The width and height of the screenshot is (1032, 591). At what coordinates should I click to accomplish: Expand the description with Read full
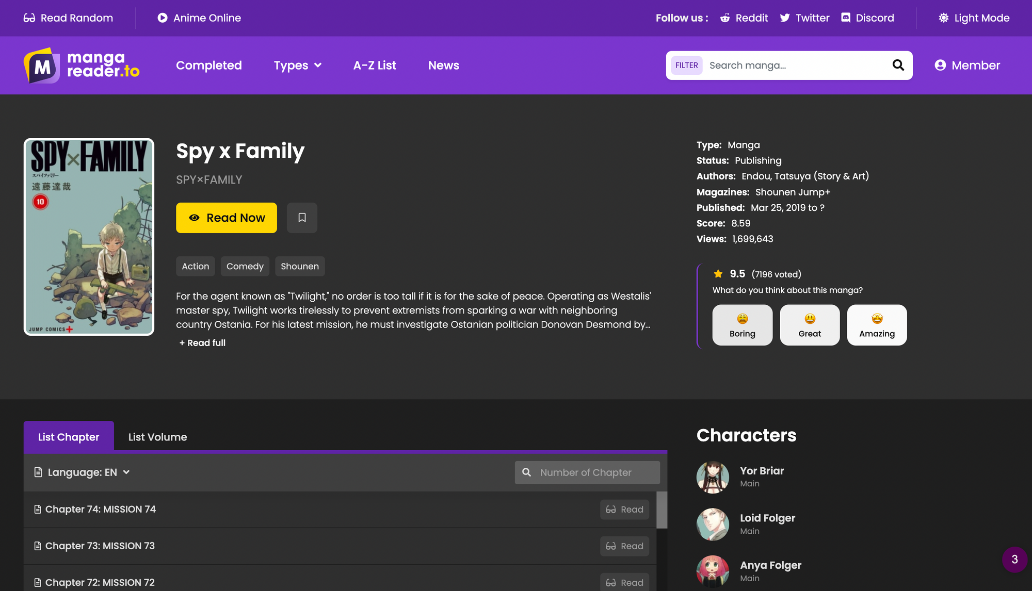pos(202,343)
